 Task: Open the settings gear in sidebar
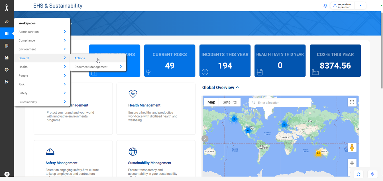(7, 70)
